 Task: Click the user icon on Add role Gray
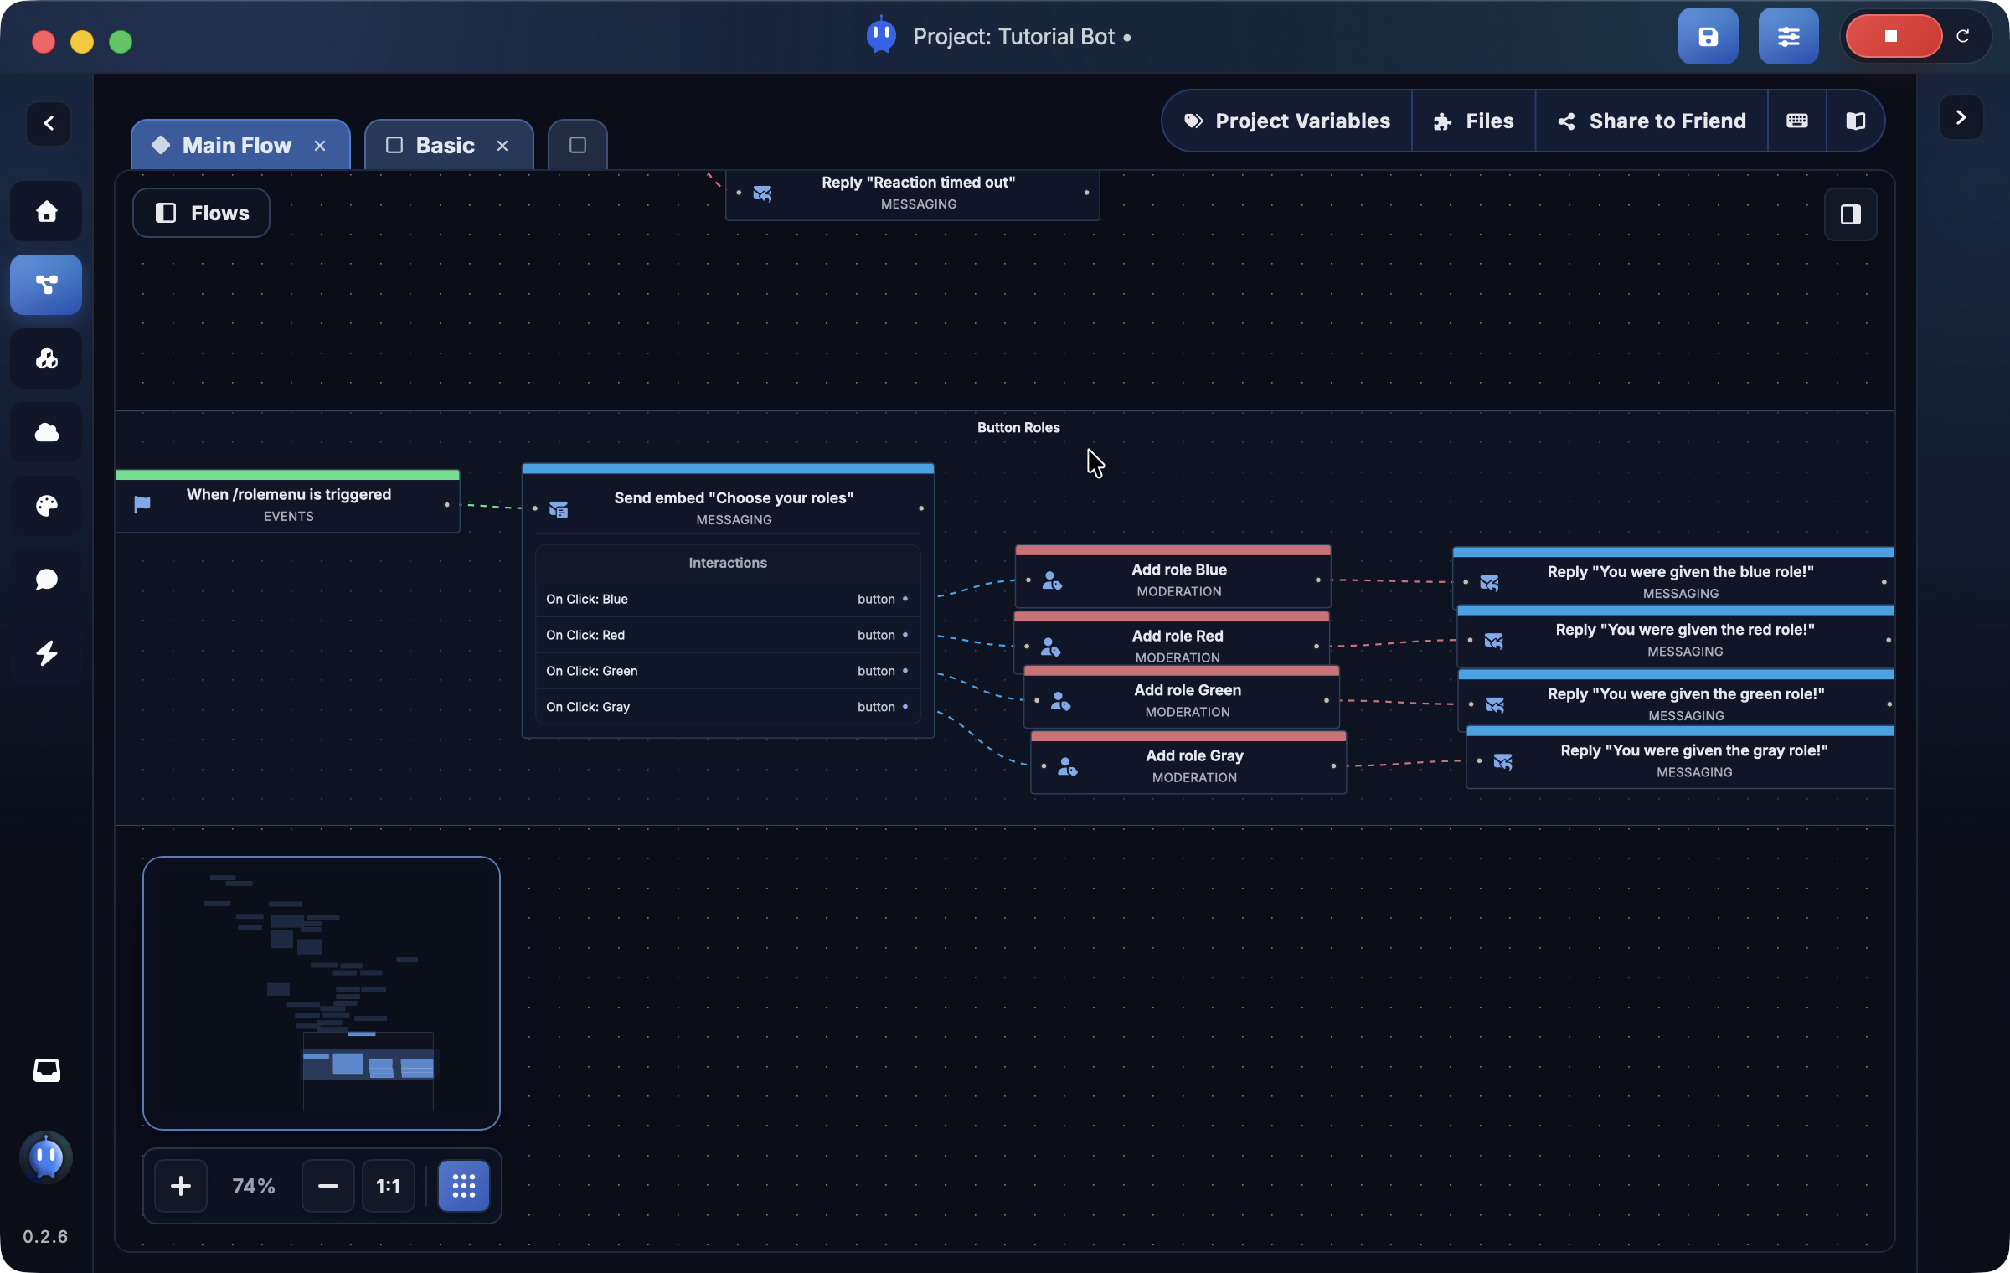point(1067,766)
